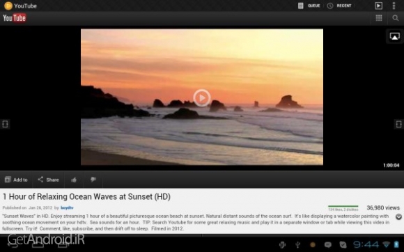Share the video with the Share button
Viewport: 404px width, 252px height.
click(x=48, y=180)
